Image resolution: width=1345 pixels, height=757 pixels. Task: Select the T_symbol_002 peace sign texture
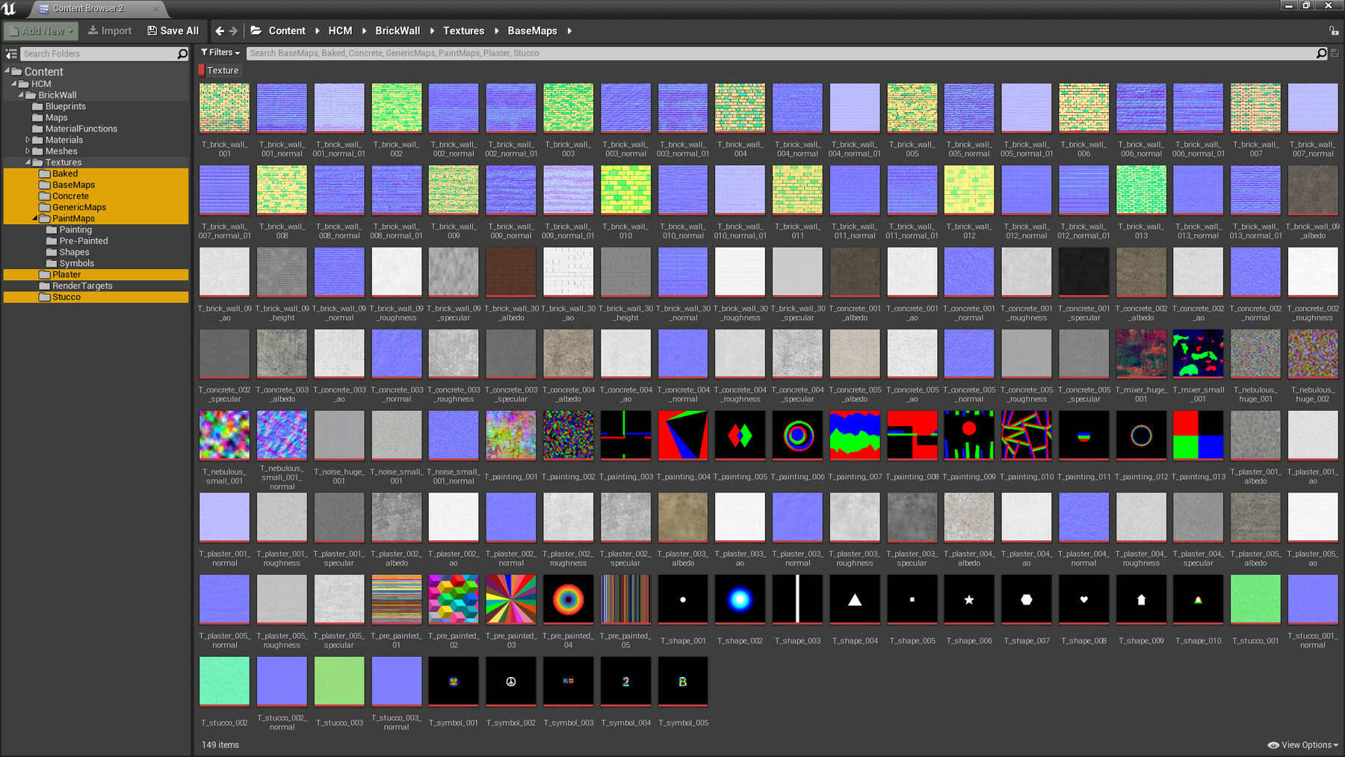click(511, 682)
